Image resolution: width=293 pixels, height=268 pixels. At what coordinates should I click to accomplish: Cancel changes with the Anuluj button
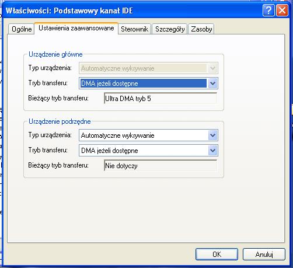[x=264, y=254]
